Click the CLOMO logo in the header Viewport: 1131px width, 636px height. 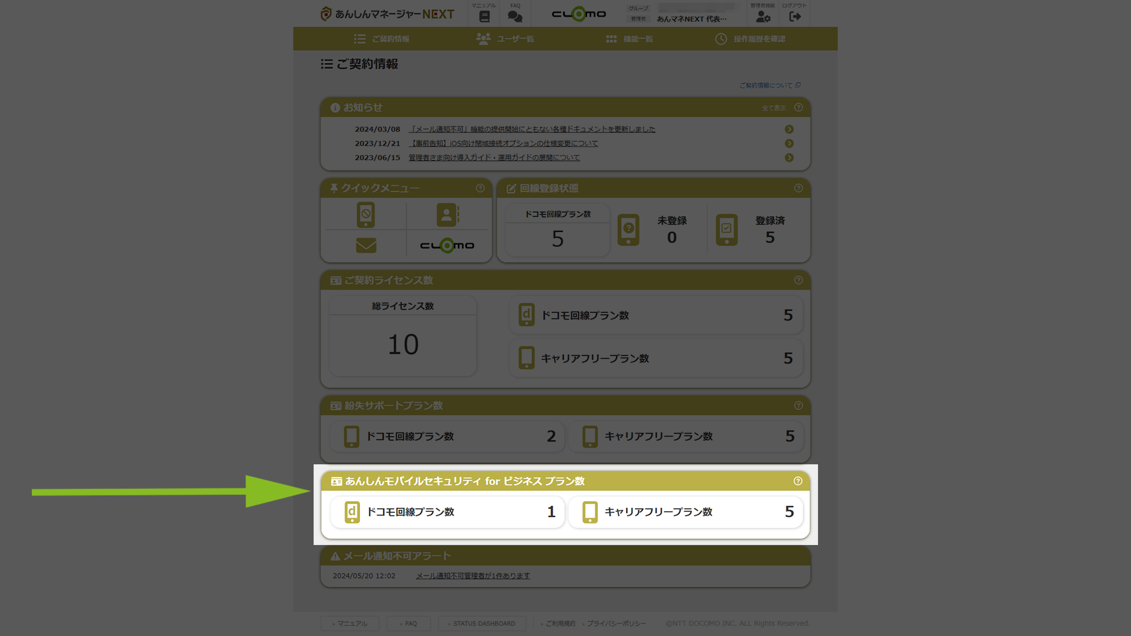579,13
